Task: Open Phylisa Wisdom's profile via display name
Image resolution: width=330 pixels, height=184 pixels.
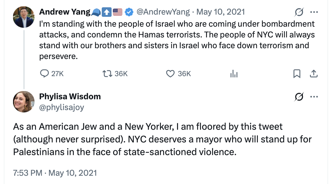Action: click(x=70, y=96)
